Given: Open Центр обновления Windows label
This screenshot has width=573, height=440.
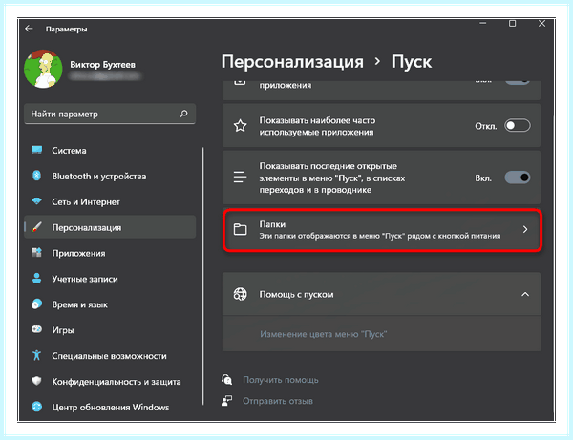Looking at the screenshot, I should click(111, 408).
